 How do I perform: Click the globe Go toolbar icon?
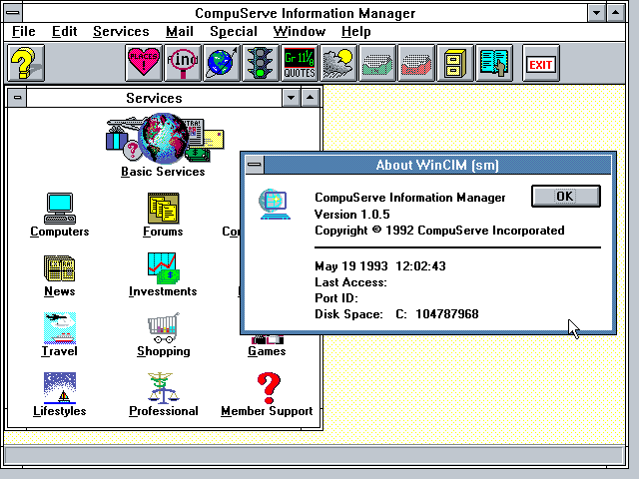tap(221, 64)
